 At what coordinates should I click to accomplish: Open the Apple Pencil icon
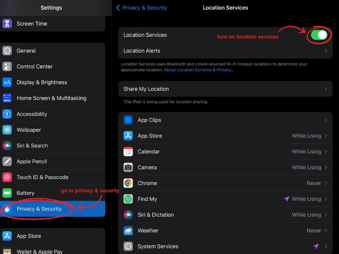(7, 161)
